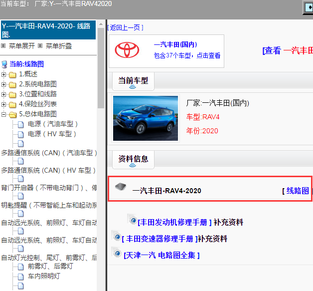Select the 资料信息 tab
This screenshot has width=313, height=291.
point(133,160)
